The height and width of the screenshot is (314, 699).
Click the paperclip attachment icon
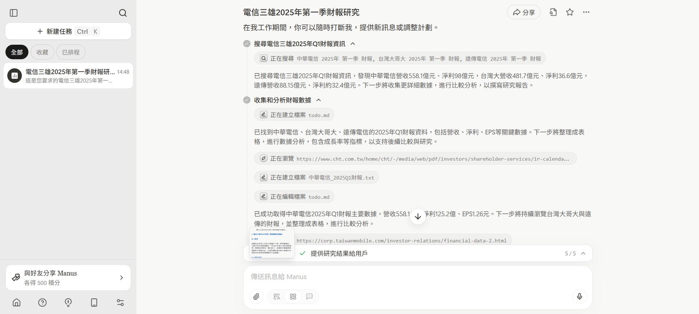256,297
